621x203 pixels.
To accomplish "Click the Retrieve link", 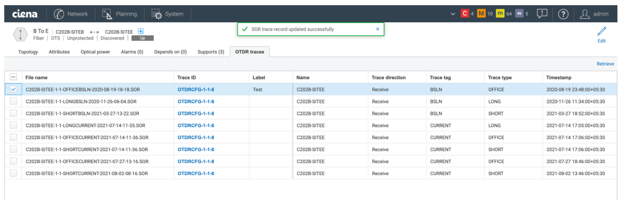I will 605,64.
